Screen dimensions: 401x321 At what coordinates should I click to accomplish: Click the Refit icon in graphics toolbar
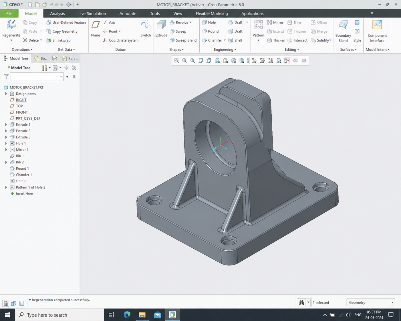click(x=176, y=61)
